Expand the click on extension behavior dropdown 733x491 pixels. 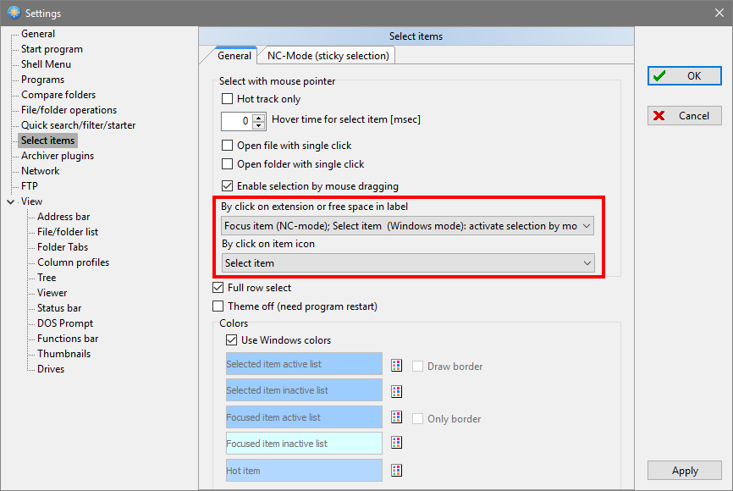point(407,226)
